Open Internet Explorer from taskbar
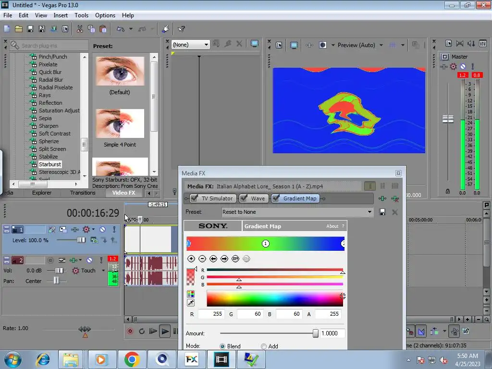492x369 pixels. tap(43, 359)
